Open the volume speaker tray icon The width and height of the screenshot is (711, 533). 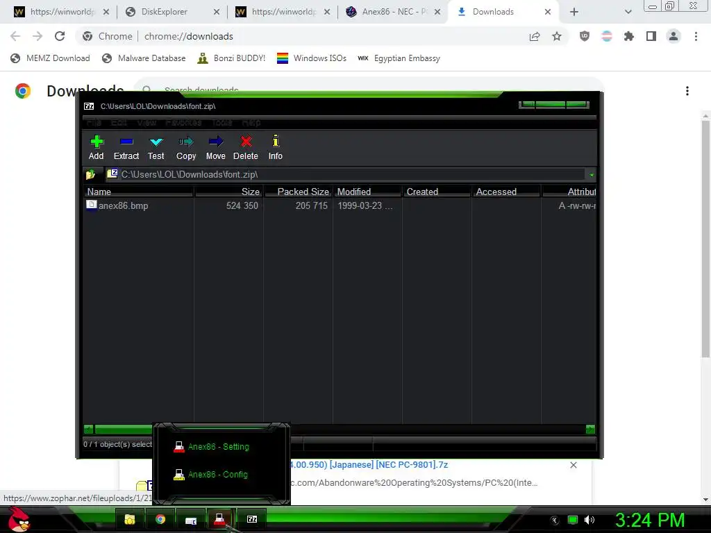[589, 520]
